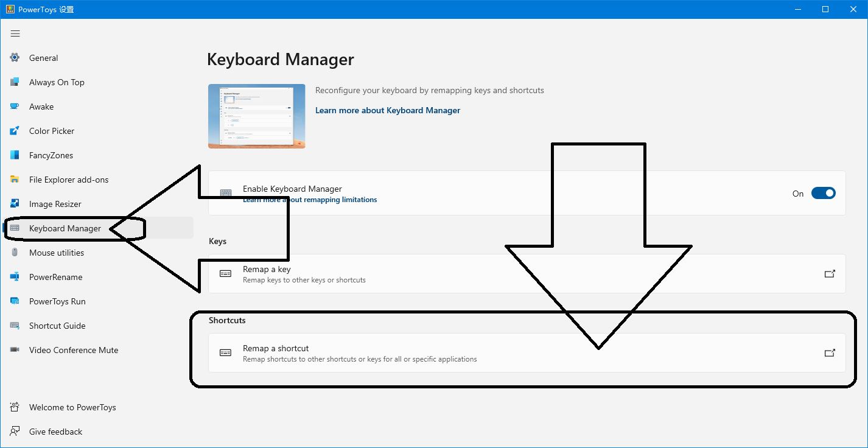Image resolution: width=868 pixels, height=448 pixels.
Task: Click the keyboard icon beside Remap a key
Action: (x=226, y=274)
